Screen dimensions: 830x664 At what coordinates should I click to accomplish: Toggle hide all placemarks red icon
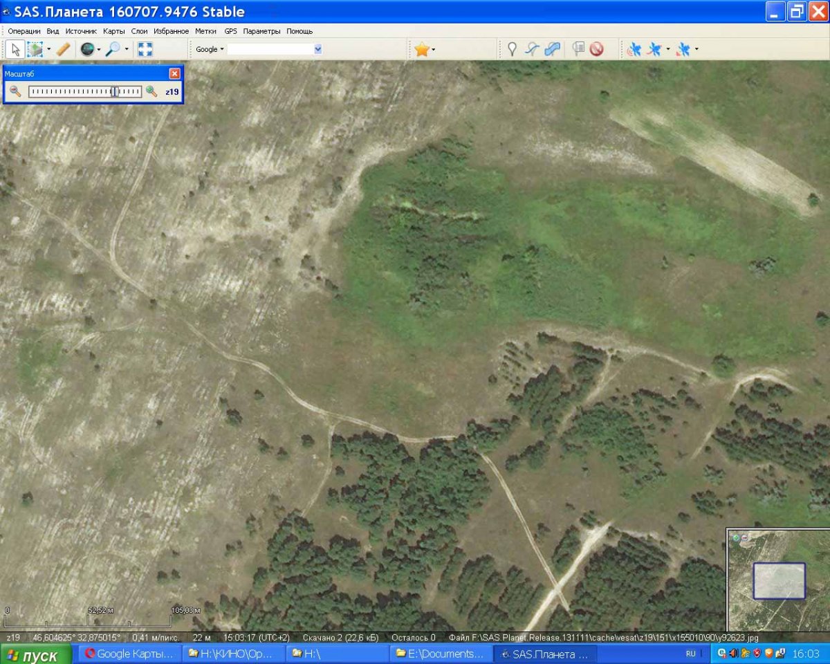pos(596,49)
